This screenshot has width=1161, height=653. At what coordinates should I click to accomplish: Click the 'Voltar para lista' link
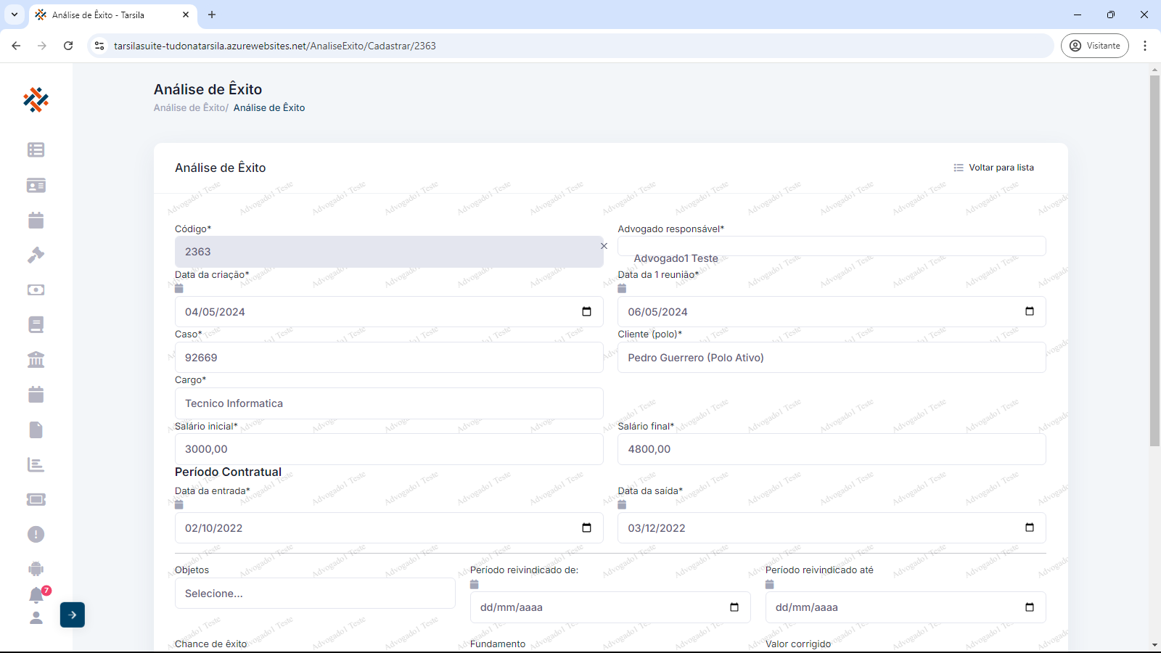tap(994, 168)
